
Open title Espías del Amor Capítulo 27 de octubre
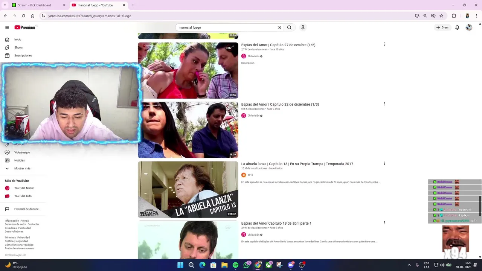(278, 45)
